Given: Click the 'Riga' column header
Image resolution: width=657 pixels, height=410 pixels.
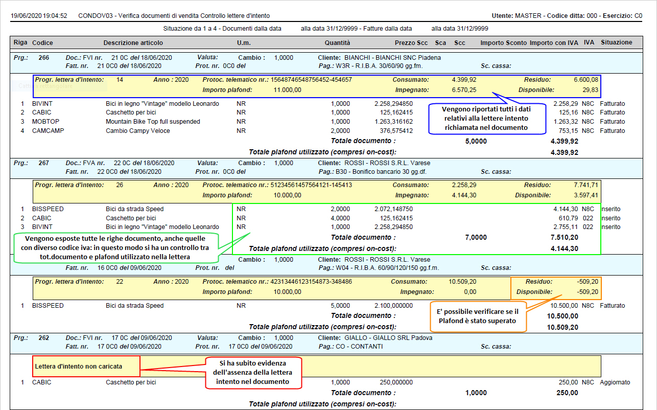Looking at the screenshot, I should tap(19, 42).
